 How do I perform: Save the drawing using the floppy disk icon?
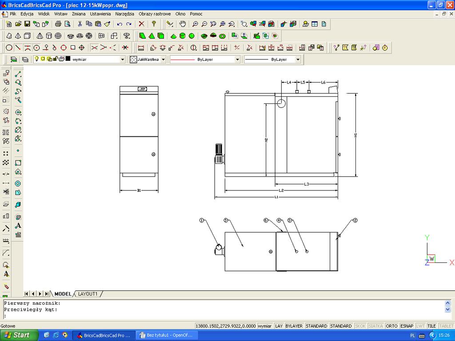(x=27, y=24)
